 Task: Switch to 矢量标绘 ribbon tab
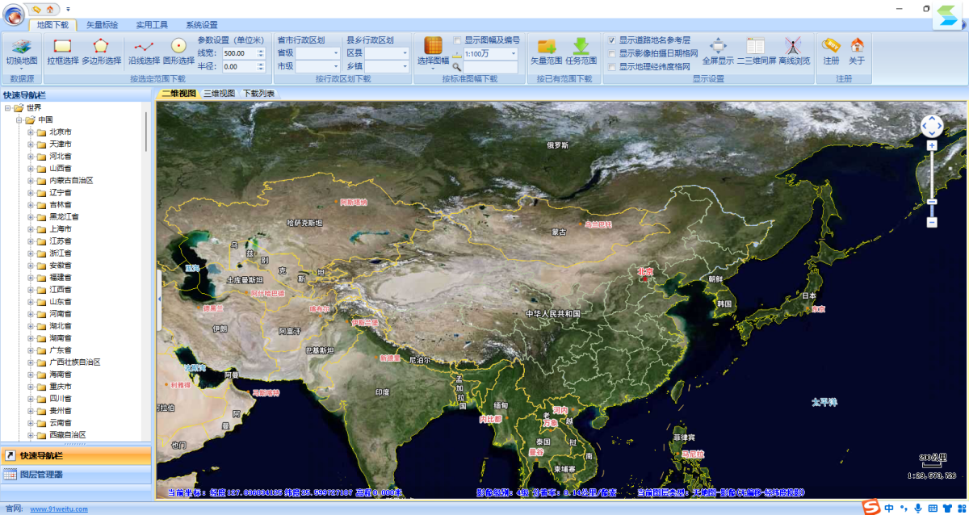103,25
